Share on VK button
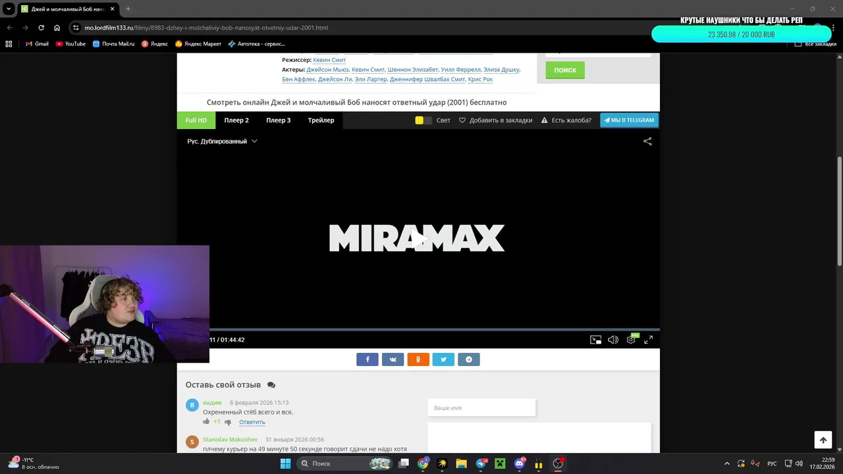 393,359
